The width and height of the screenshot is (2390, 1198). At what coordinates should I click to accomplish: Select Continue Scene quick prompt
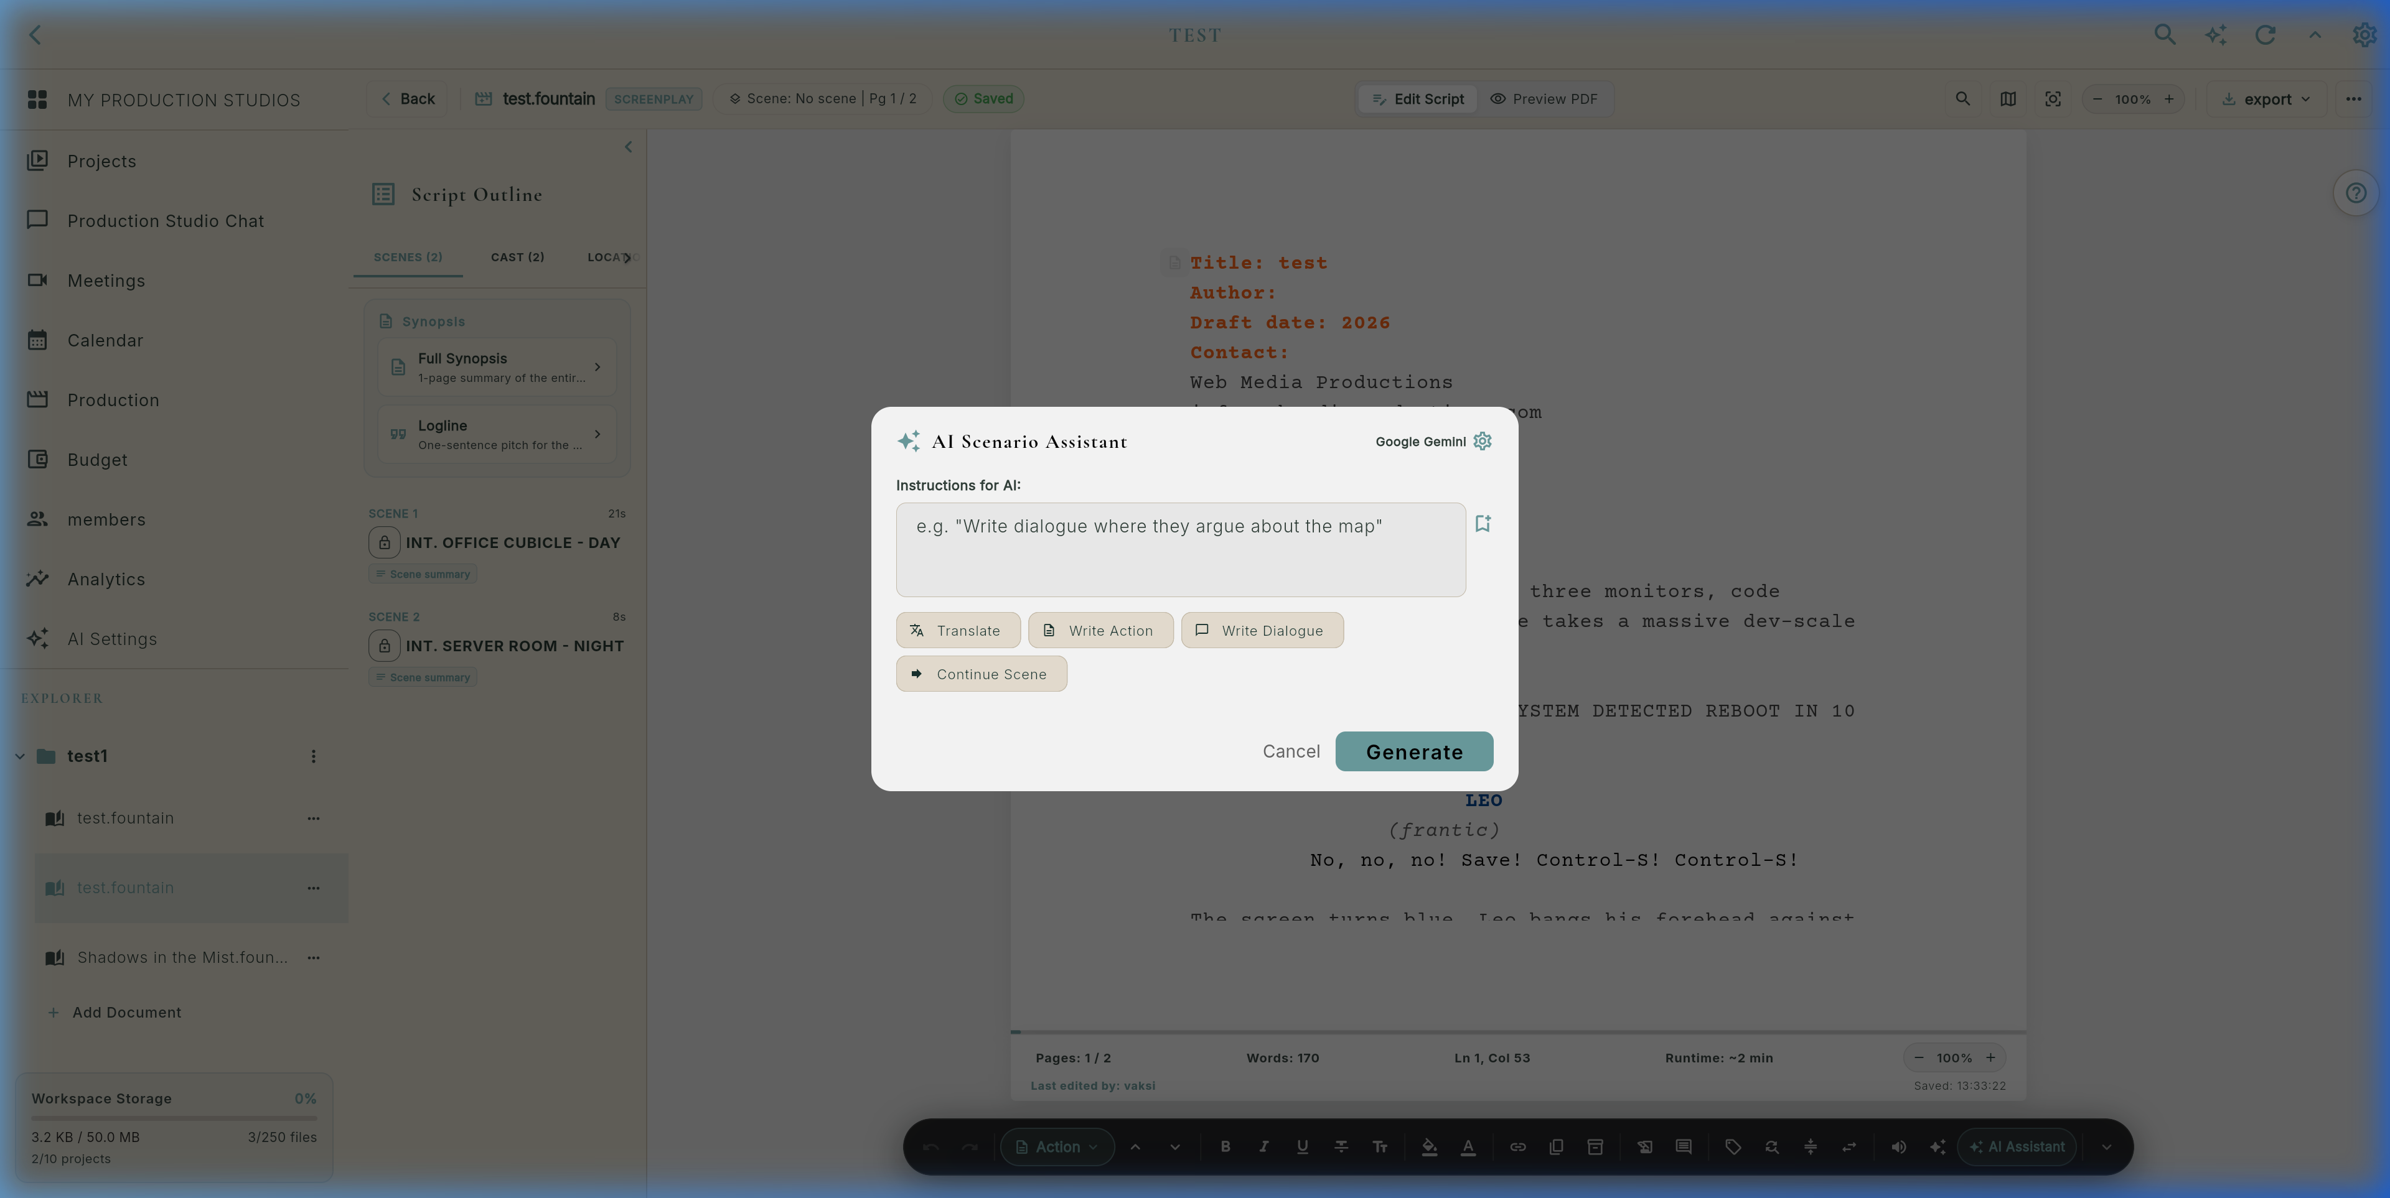pyautogui.click(x=981, y=674)
